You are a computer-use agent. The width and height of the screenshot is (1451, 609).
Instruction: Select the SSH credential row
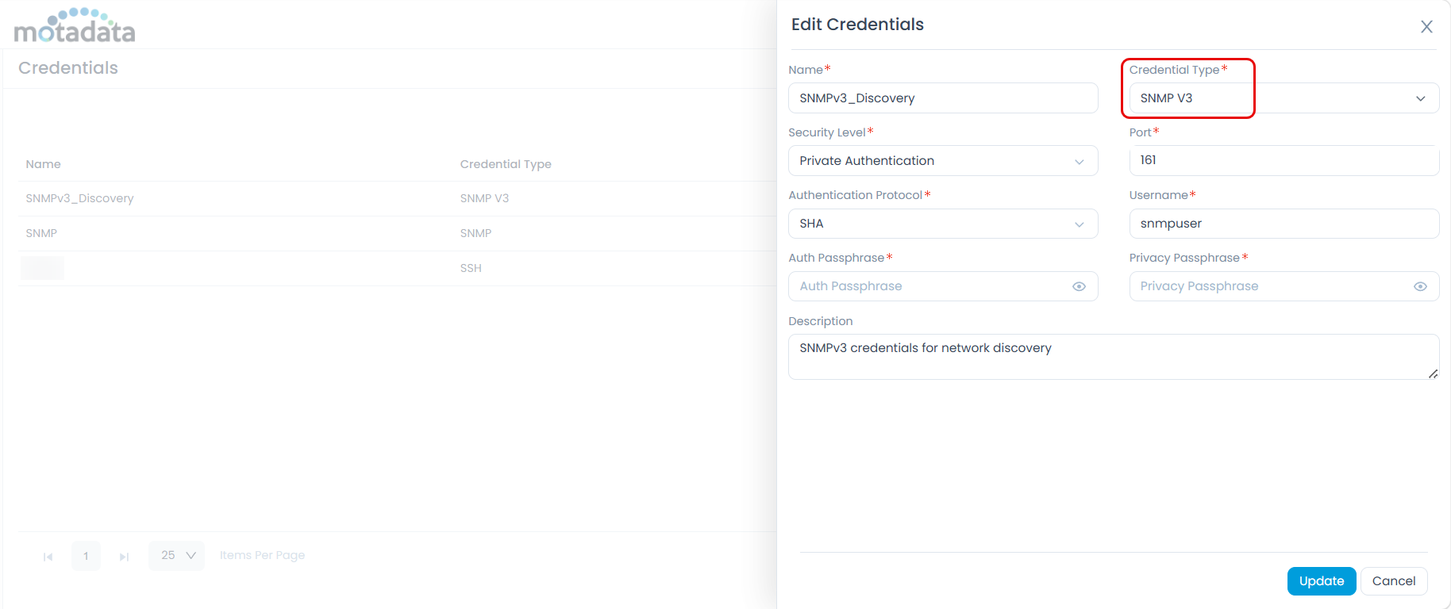click(x=471, y=268)
